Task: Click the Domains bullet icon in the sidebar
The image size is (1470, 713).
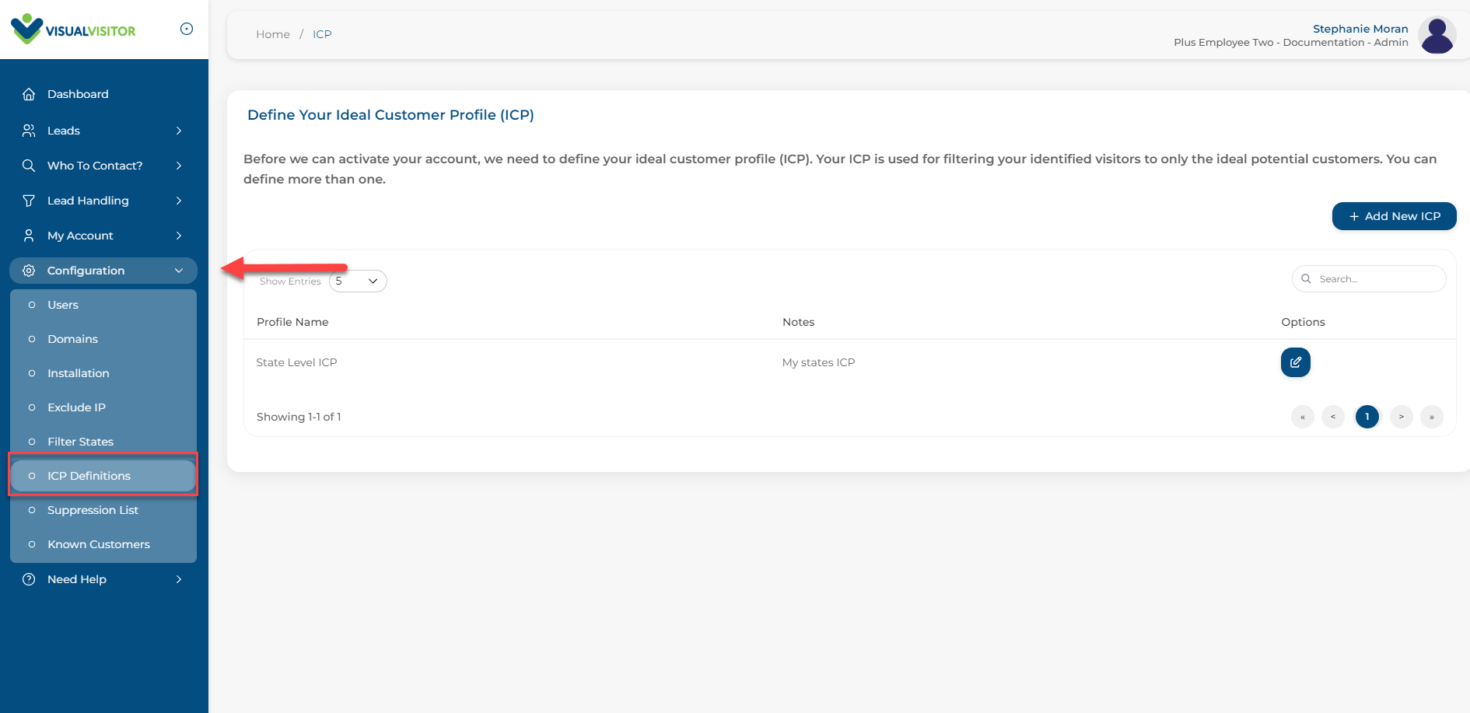Action: click(x=32, y=339)
